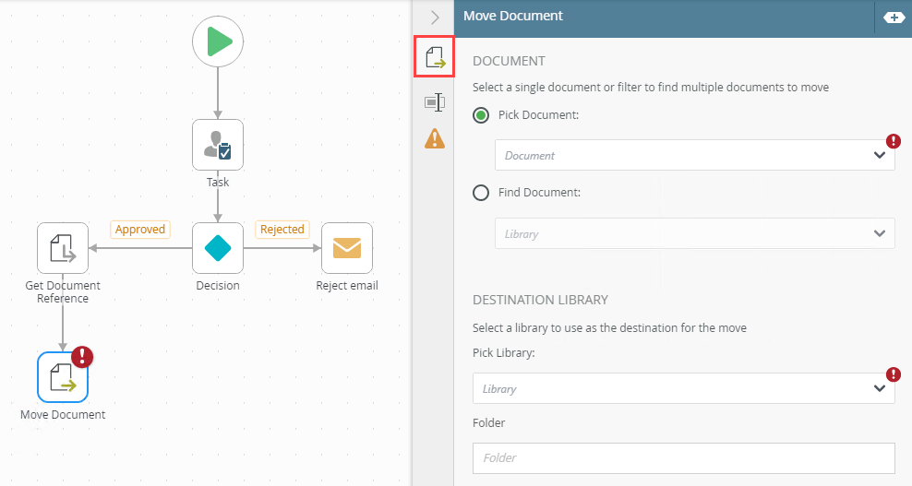The width and height of the screenshot is (912, 486).
Task: Click the red error badge on Move Document
Action: click(x=83, y=357)
